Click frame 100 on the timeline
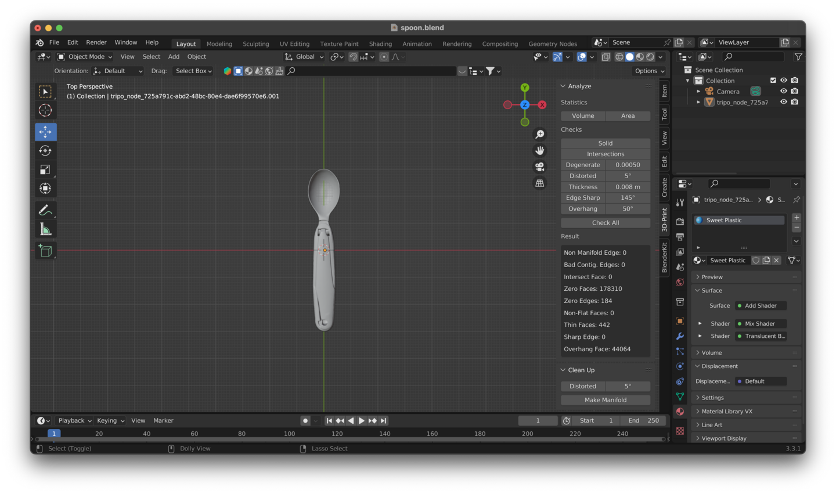Screen dimensions: 836x494 coord(289,434)
